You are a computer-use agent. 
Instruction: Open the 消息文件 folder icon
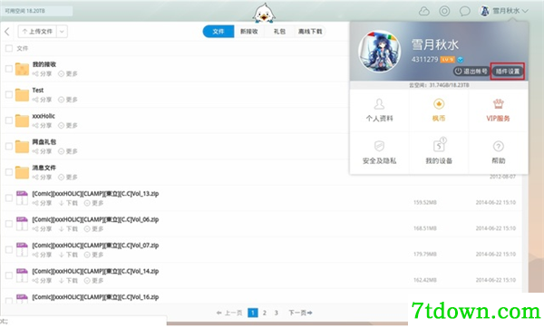(x=22, y=172)
